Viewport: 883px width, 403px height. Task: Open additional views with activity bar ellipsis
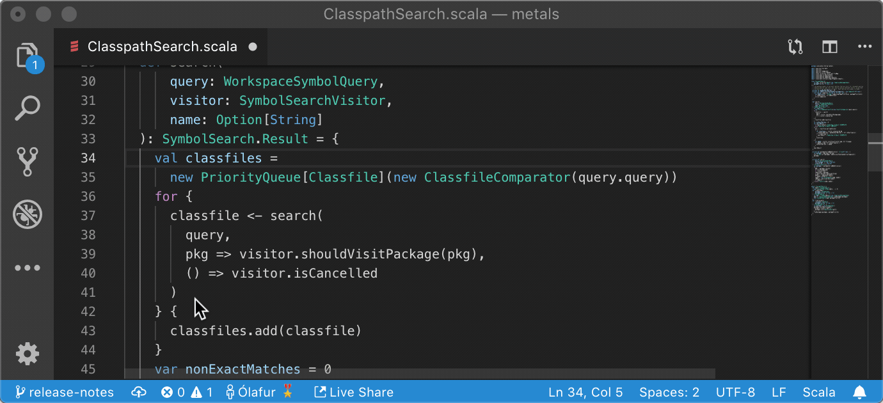pos(27,267)
